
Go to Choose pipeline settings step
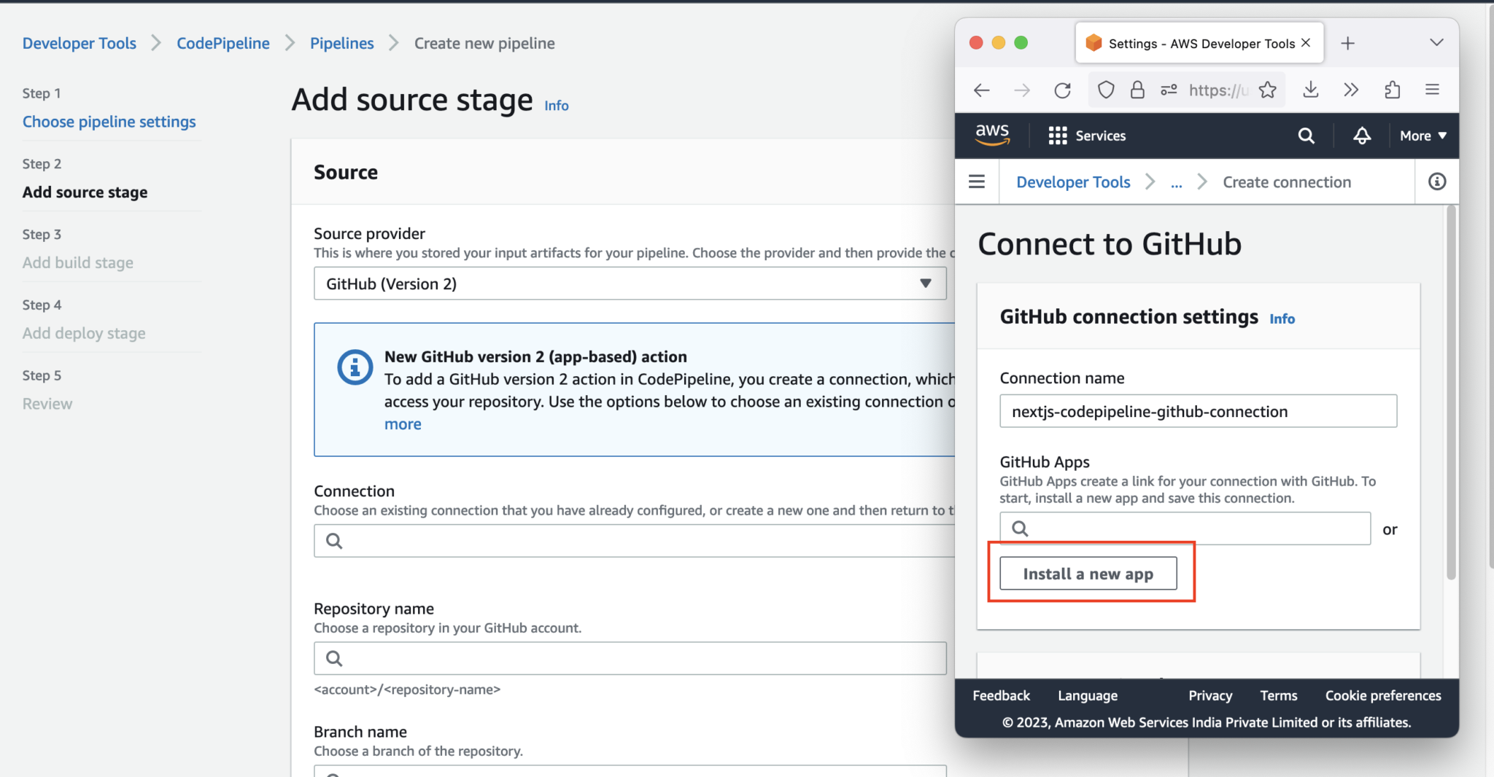pos(109,122)
